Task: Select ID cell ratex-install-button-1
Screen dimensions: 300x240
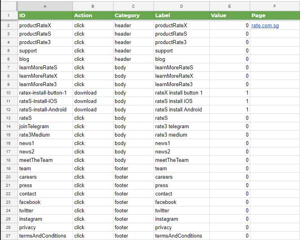Action: coord(45,93)
